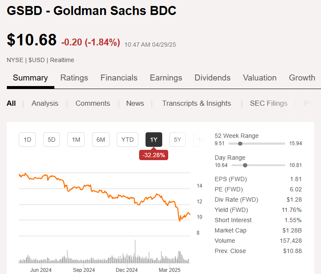This screenshot has height=274, width=321.
Task: Select the 5Y chart range
Action: pos(178,140)
